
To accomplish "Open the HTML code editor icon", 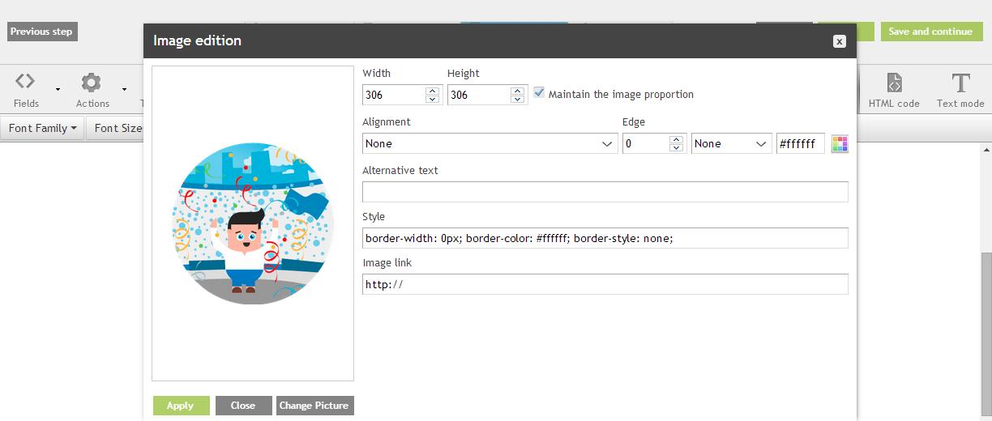I will (893, 83).
